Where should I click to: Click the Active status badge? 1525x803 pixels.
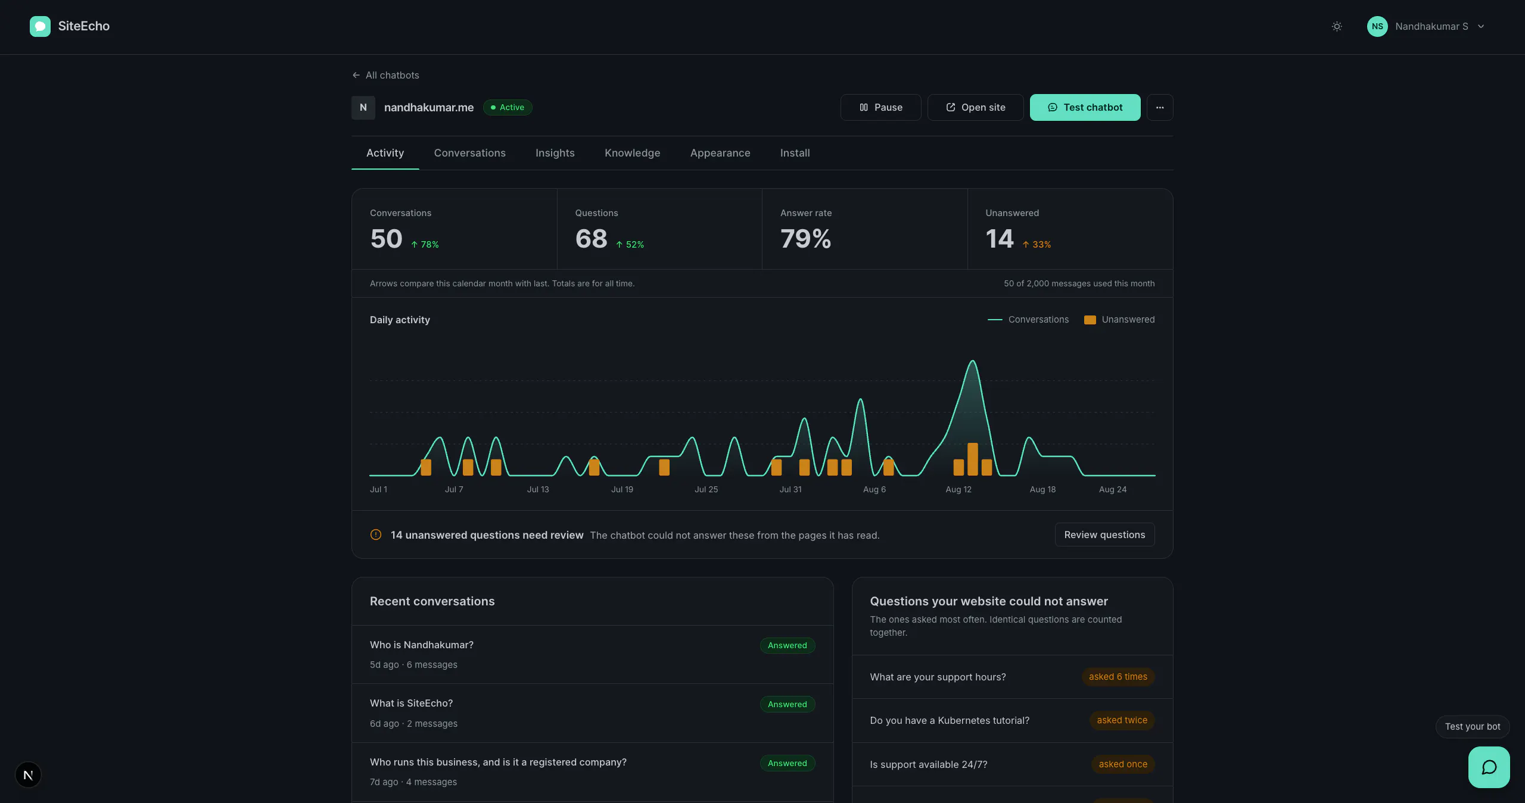coord(508,107)
